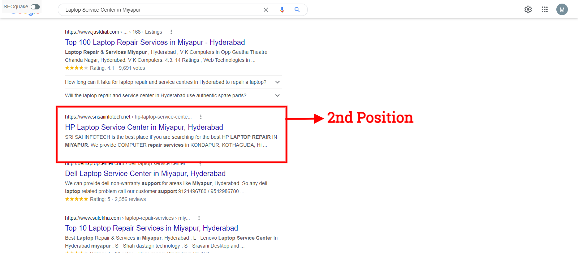Open Dell Laptop Service Center in Miyapur link

pyautogui.click(x=145, y=173)
